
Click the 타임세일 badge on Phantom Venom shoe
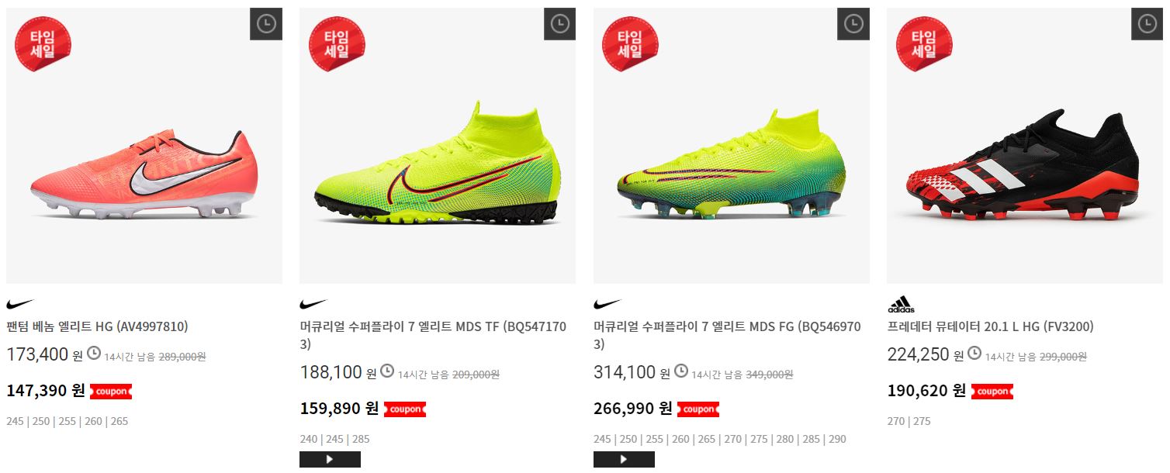coord(43,43)
